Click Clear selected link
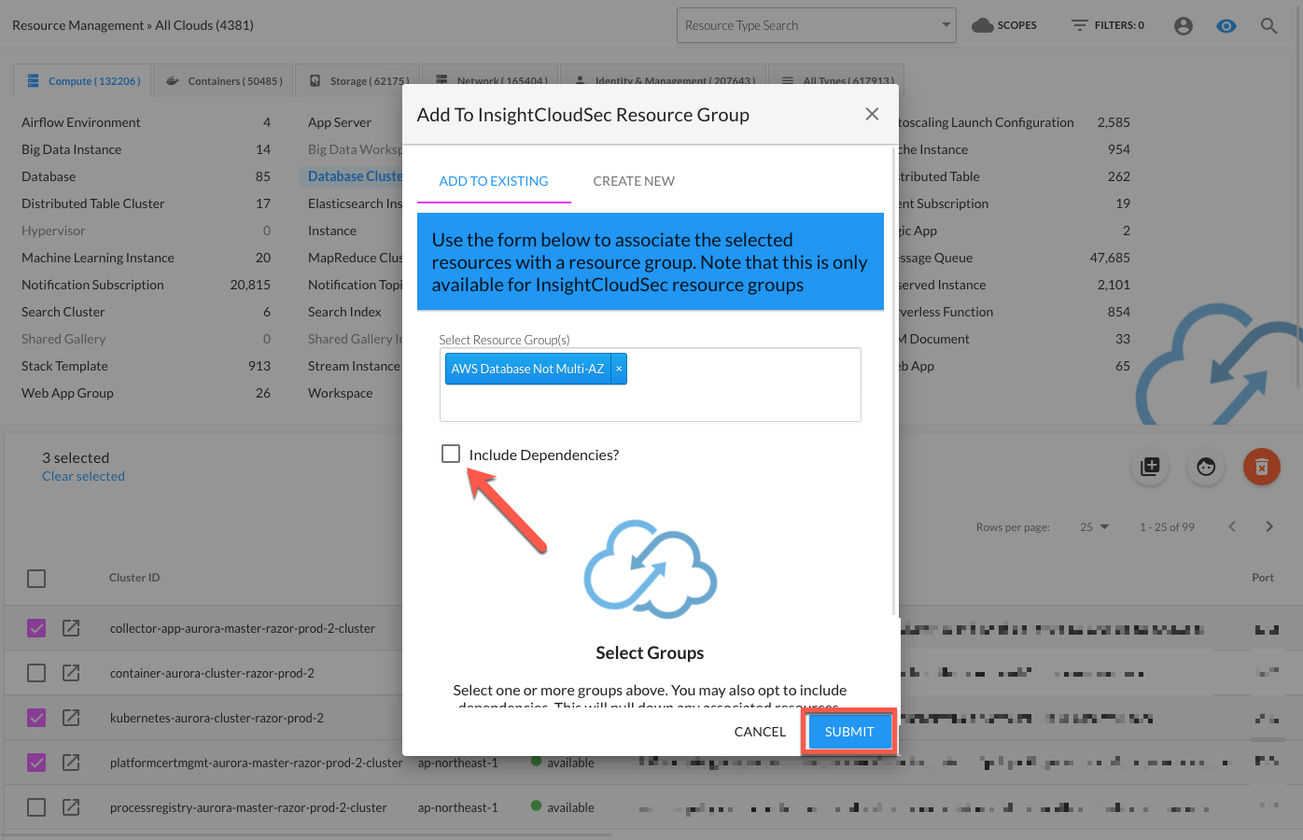Image resolution: width=1303 pixels, height=840 pixels. [x=83, y=476]
